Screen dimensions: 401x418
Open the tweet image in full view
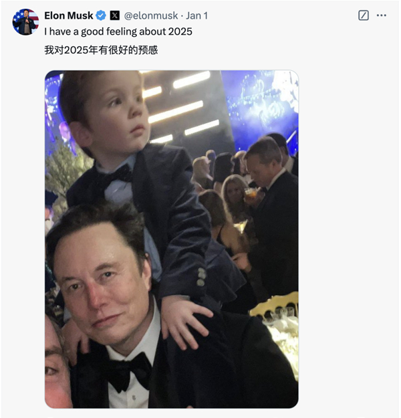point(172,239)
